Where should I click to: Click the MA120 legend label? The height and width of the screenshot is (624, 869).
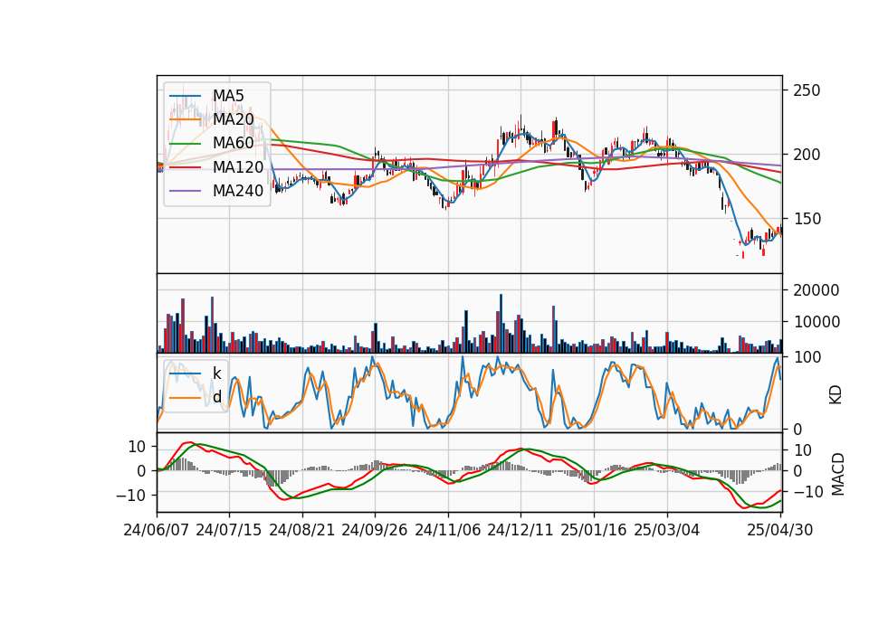[x=238, y=167]
